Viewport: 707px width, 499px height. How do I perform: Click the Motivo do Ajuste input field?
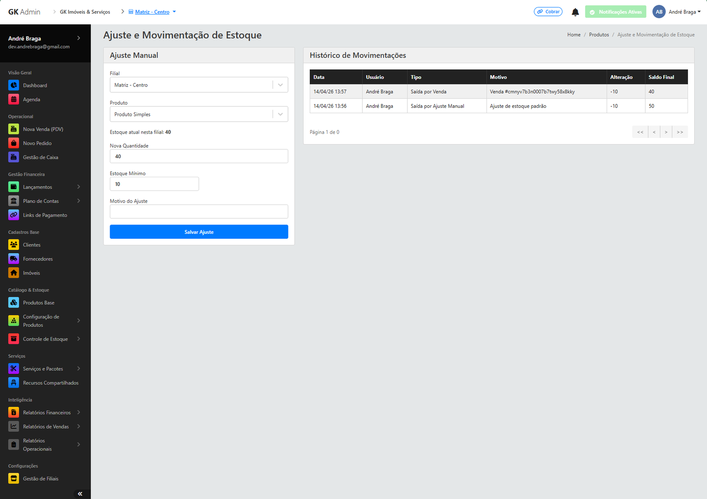[199, 212]
